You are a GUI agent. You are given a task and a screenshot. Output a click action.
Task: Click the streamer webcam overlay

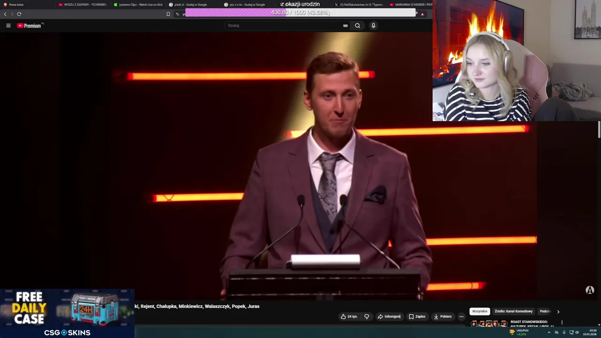[516, 61]
